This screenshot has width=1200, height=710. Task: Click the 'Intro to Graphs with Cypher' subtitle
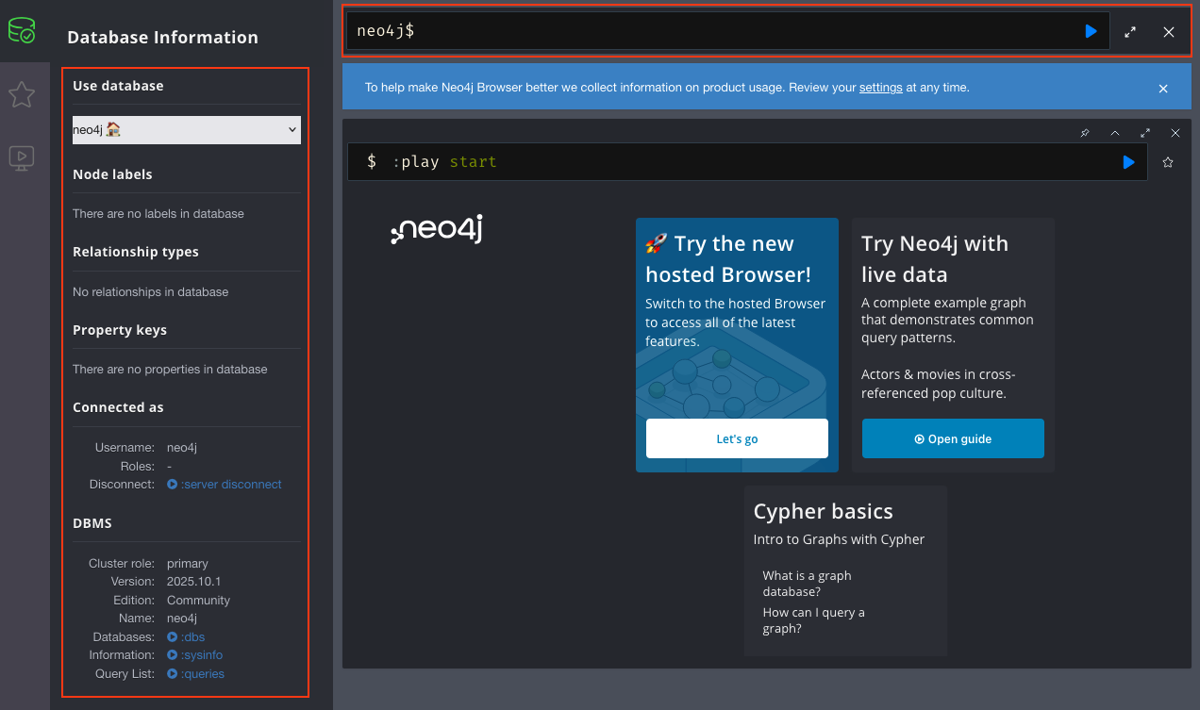(839, 540)
